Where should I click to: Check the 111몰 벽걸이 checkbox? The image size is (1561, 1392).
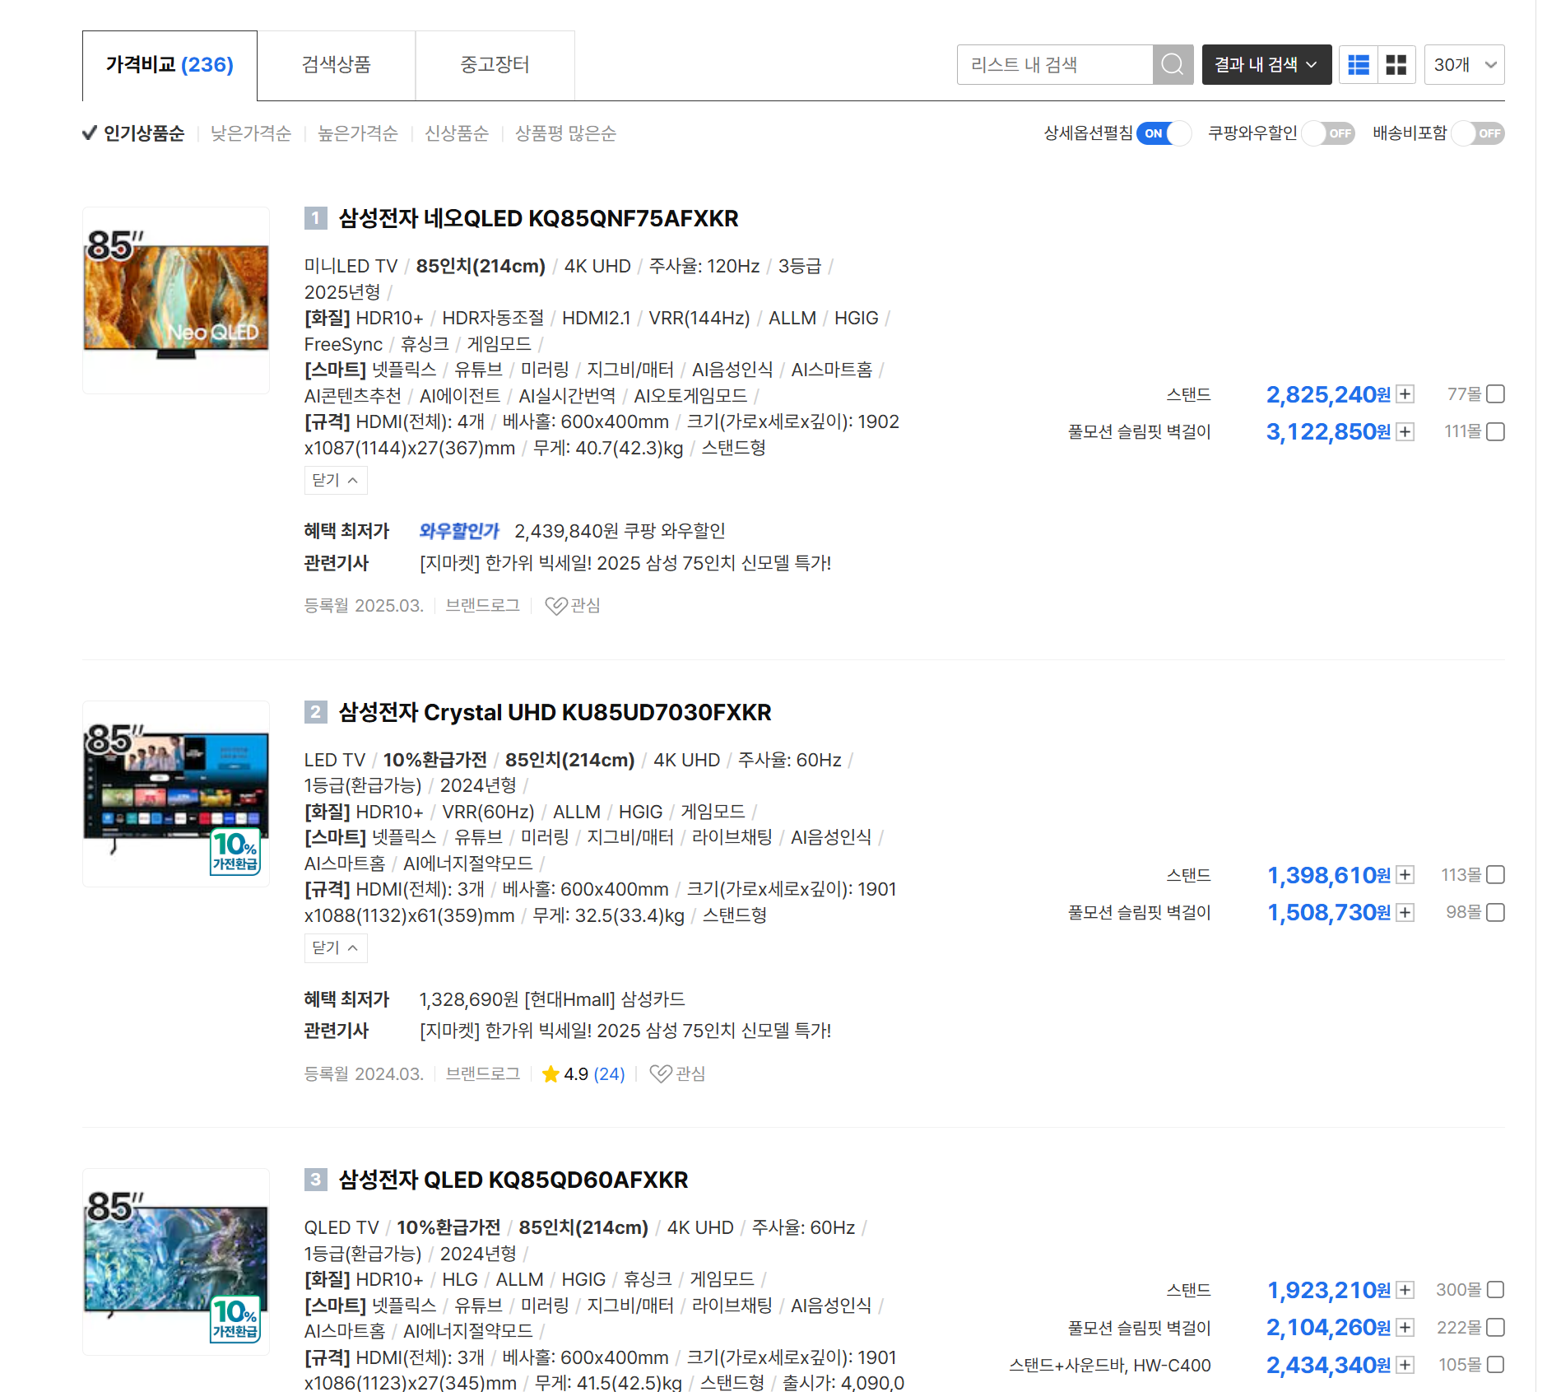point(1496,431)
